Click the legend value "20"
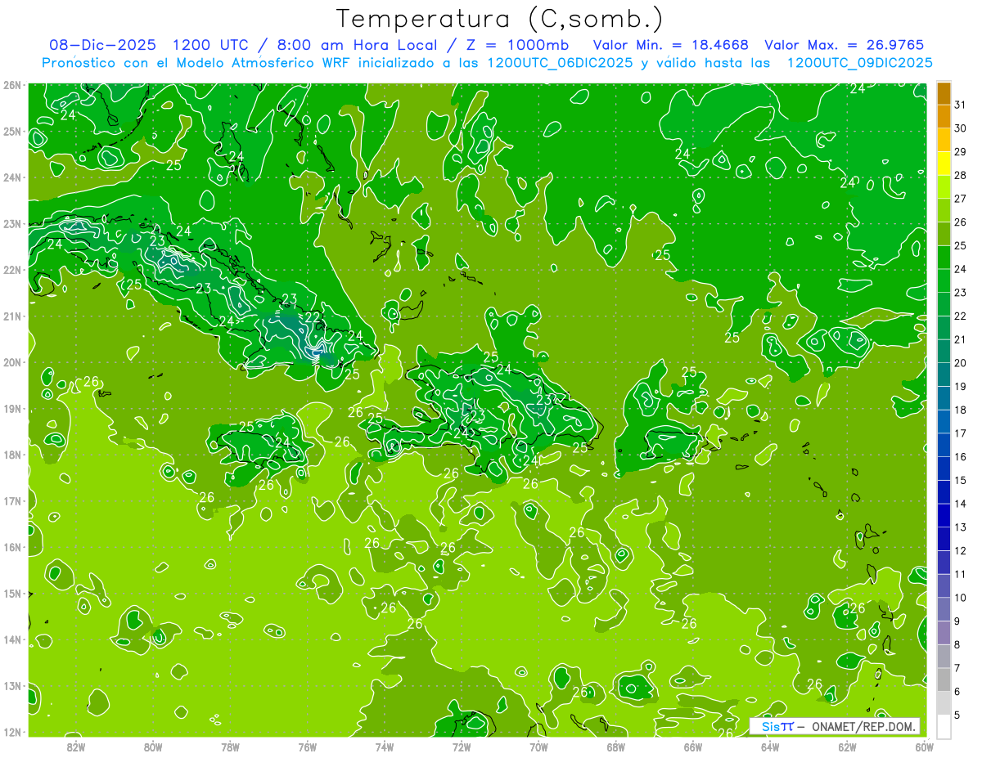 tap(960, 363)
